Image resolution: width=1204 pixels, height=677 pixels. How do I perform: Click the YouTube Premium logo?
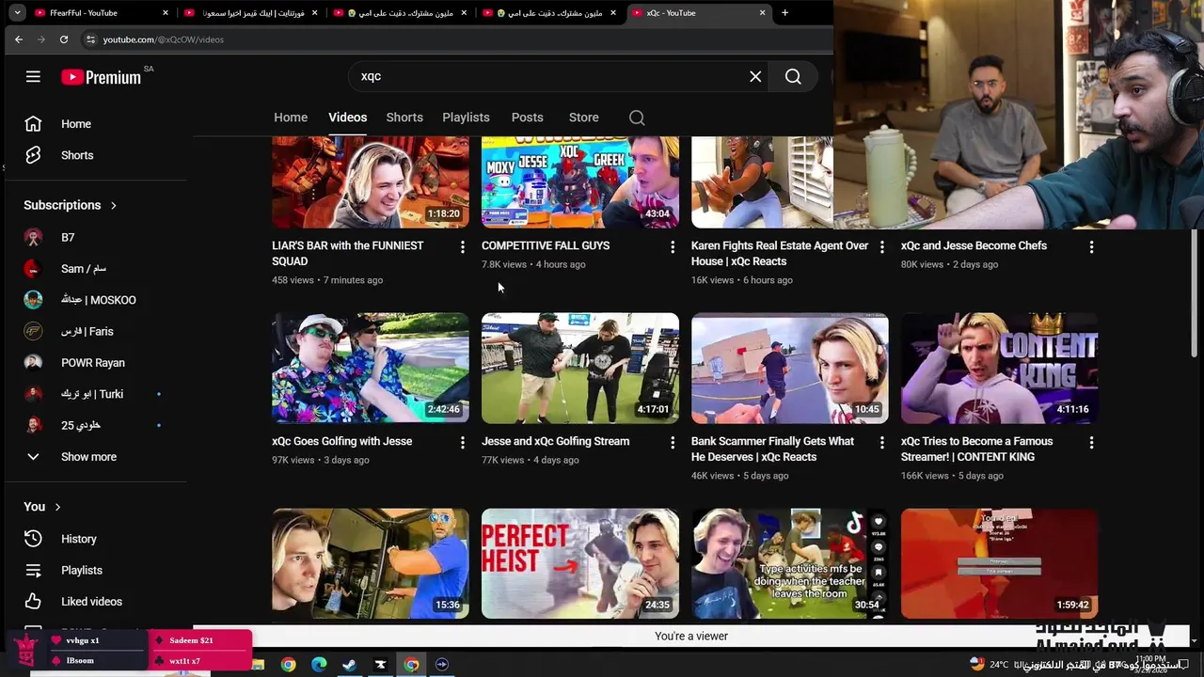click(x=101, y=77)
